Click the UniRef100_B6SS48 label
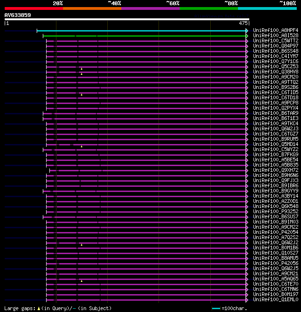The width and height of the screenshot is (301, 312). [x=276, y=51]
